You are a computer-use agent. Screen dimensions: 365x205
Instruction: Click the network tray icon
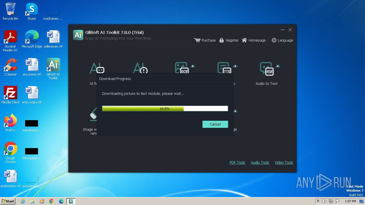[x=331, y=201]
